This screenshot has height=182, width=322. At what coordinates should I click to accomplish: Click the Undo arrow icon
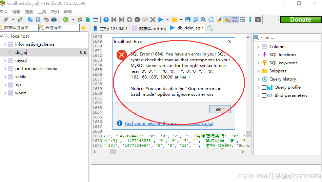click(46, 20)
